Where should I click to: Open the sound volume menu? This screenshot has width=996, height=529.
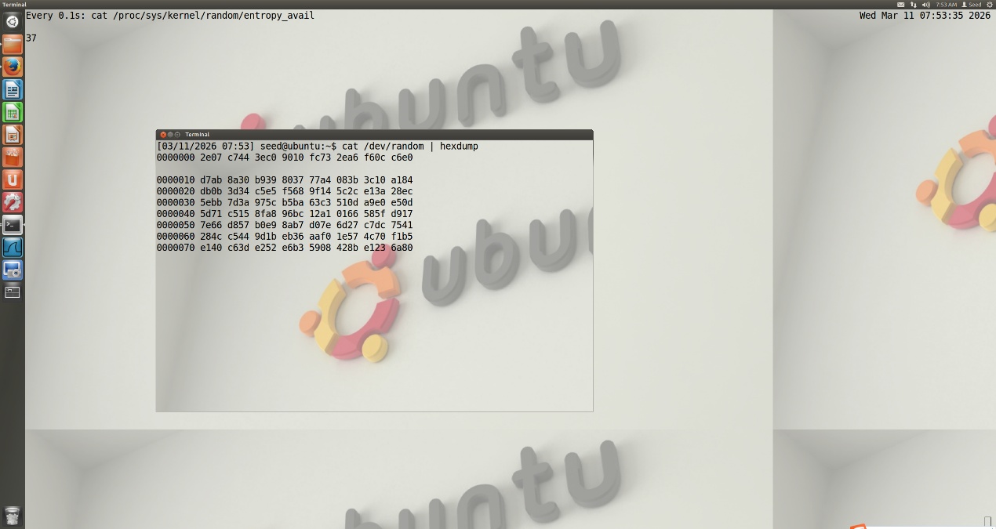[925, 5]
